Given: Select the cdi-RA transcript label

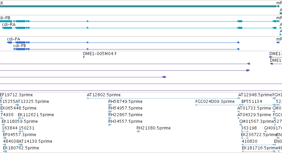Looking at the screenshot, I should click(x=9, y=25).
